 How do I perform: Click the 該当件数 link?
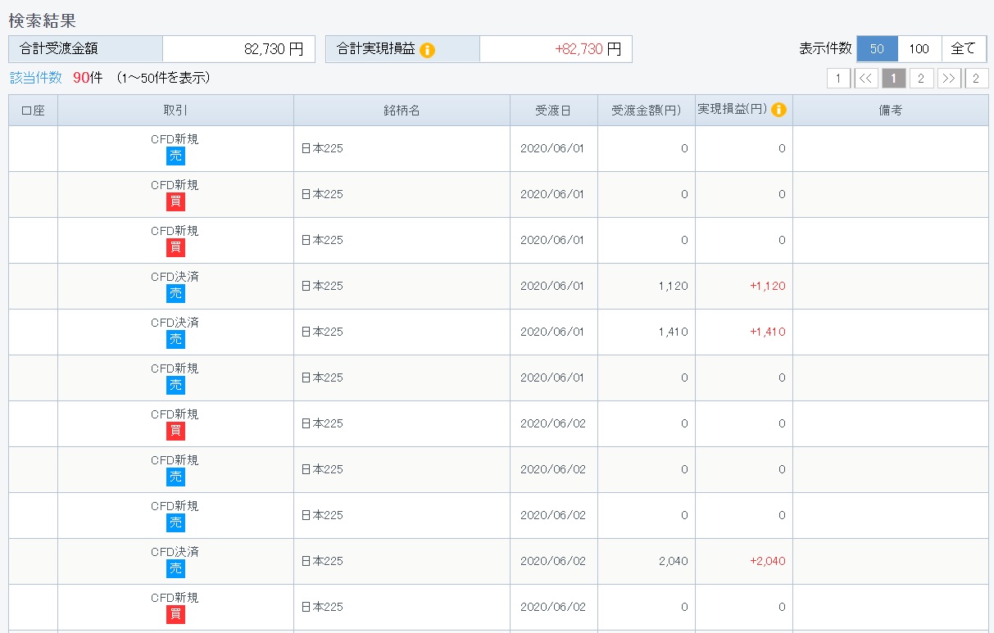[35, 78]
